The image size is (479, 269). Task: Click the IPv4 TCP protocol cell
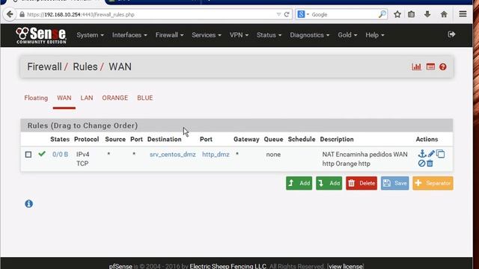pyautogui.click(x=82, y=159)
